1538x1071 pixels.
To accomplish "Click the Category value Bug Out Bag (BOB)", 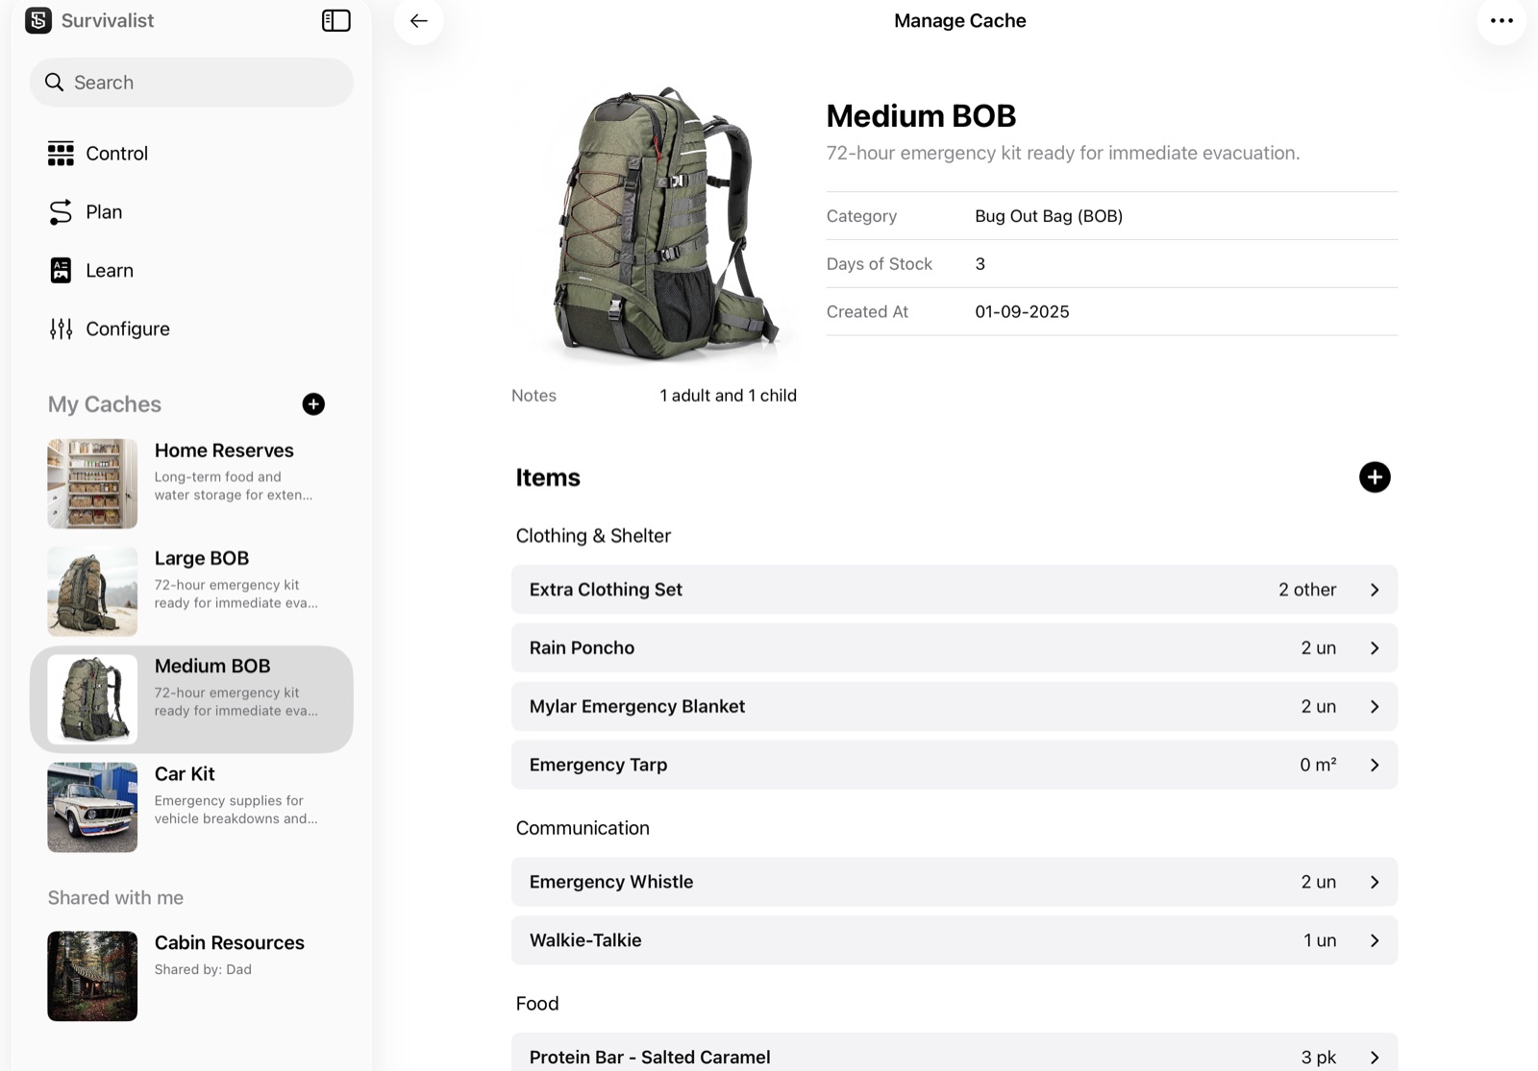I will (x=1049, y=216).
